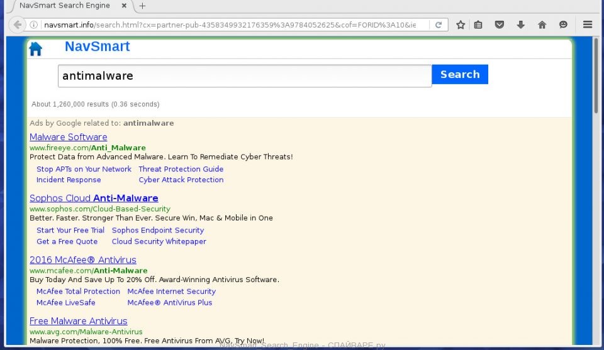Image resolution: width=604 pixels, height=350 pixels.
Task: Open Get a Free Quote link
Action: [x=67, y=241]
